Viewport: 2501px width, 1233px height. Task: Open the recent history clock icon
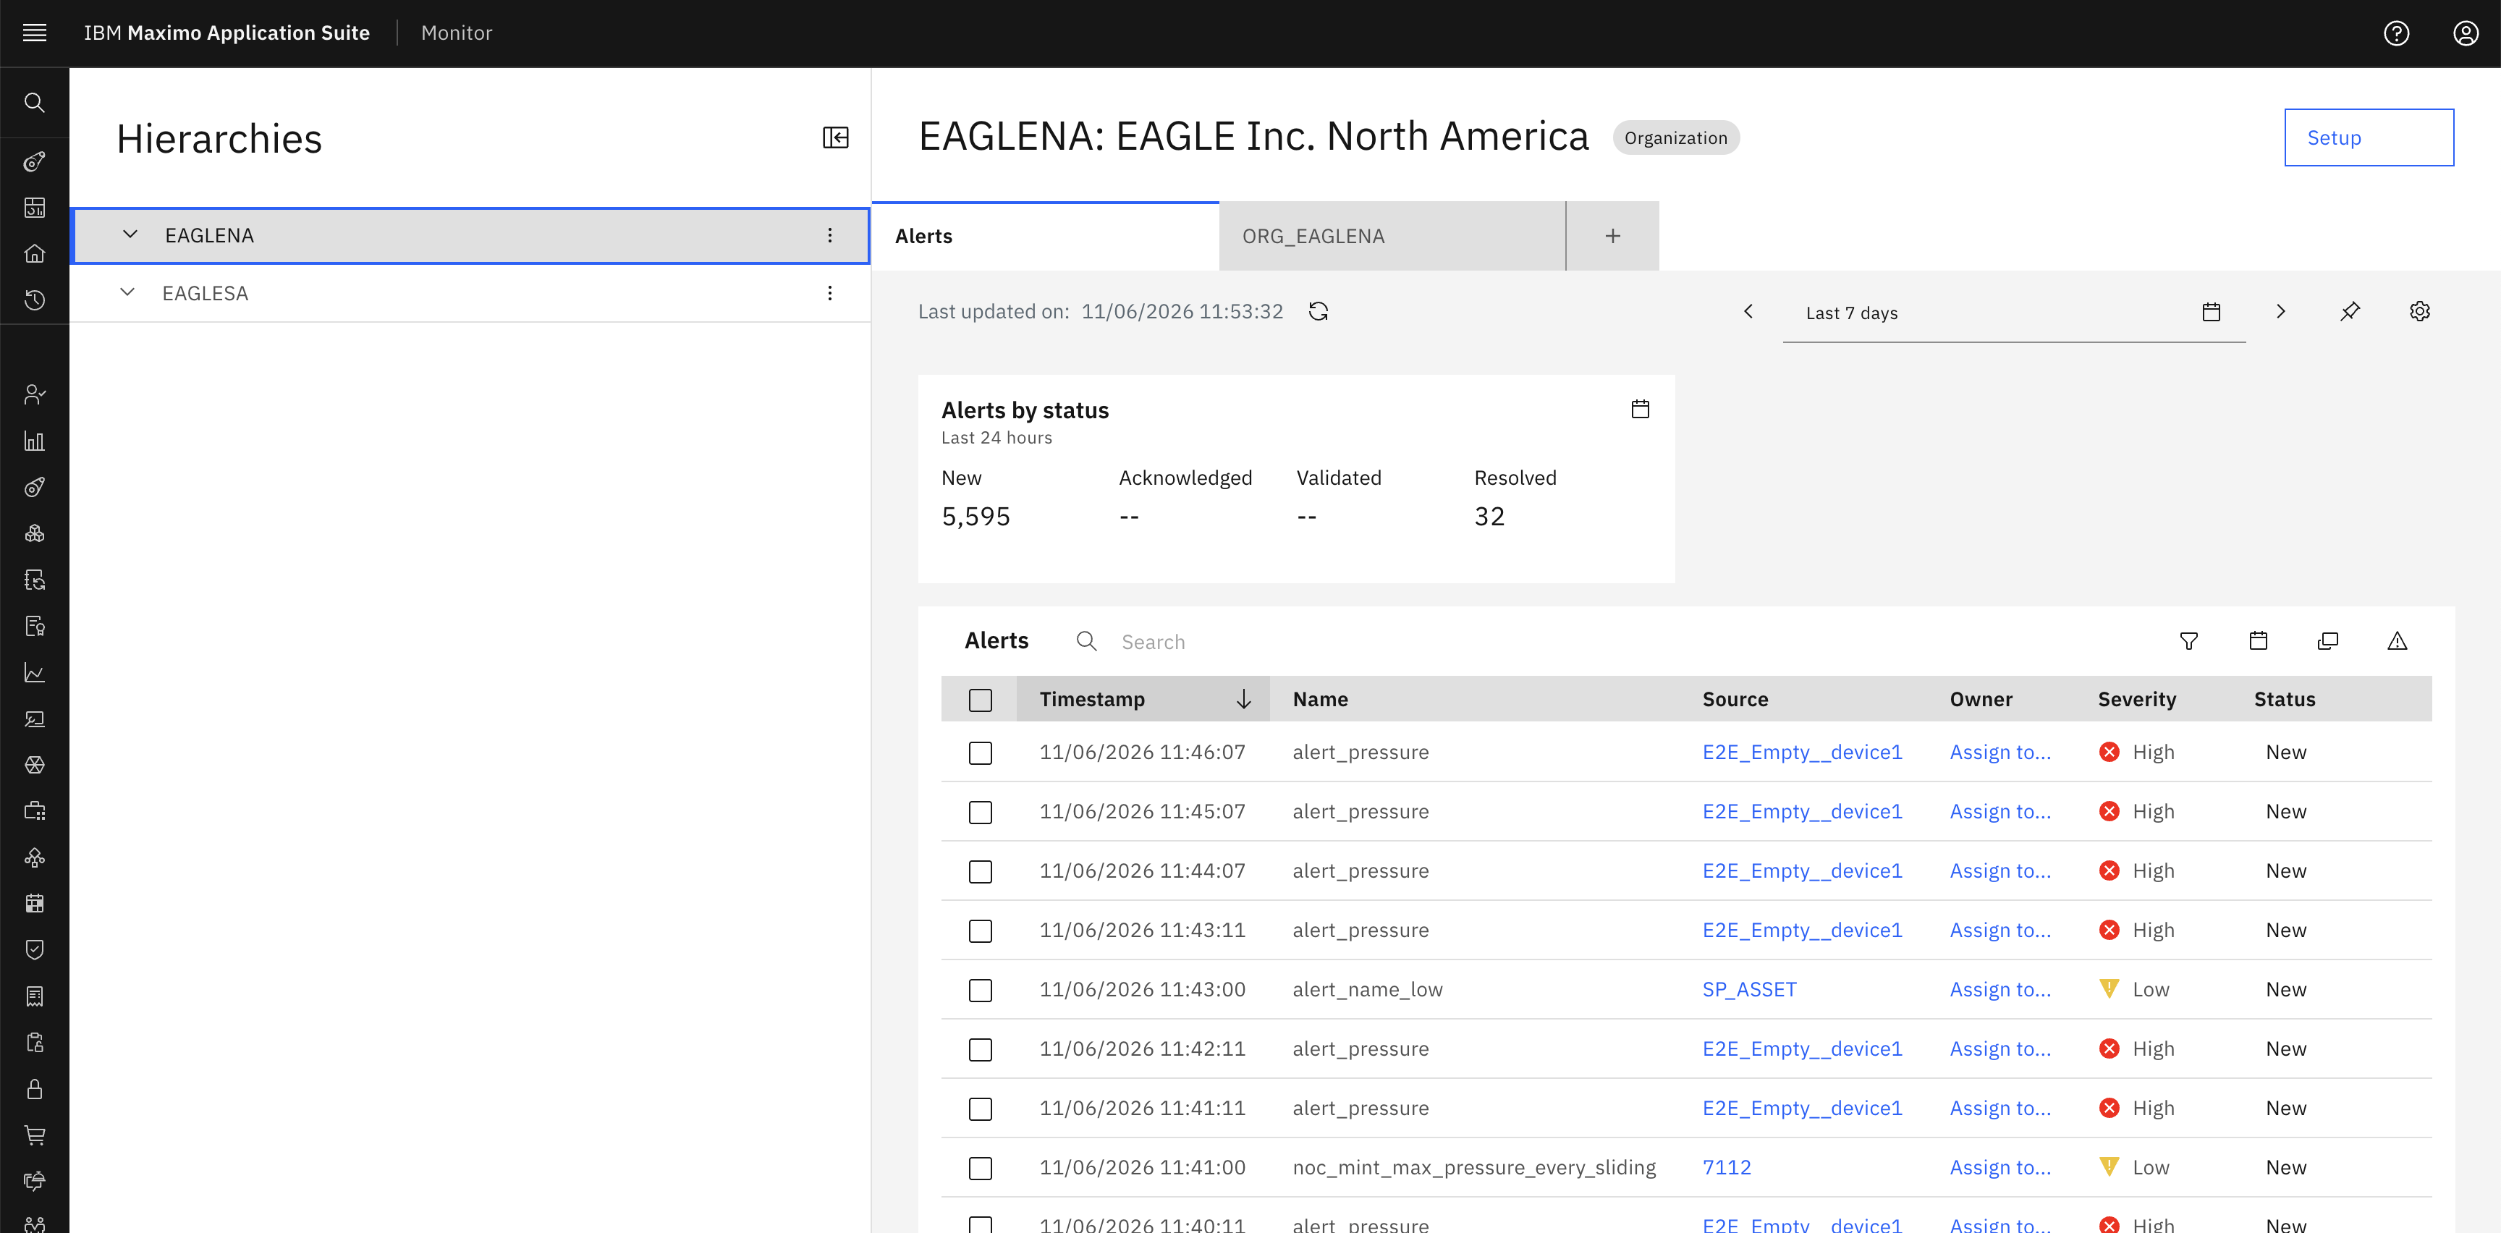pyautogui.click(x=35, y=300)
